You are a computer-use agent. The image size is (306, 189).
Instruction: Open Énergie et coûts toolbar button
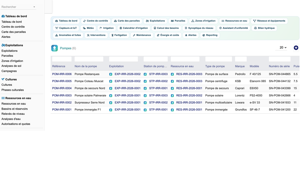[x=168, y=35]
